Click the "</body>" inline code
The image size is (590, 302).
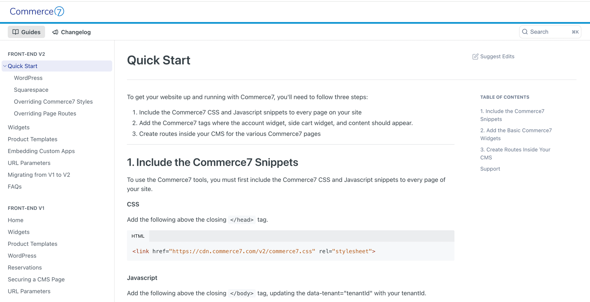coord(242,293)
